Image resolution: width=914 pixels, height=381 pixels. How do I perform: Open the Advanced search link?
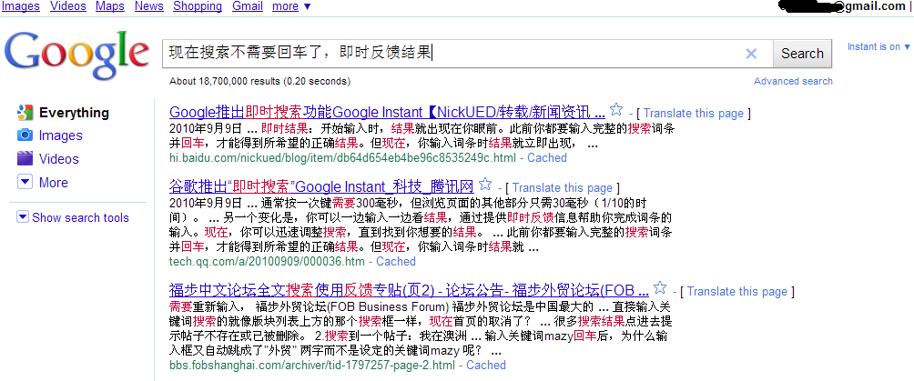pos(793,81)
